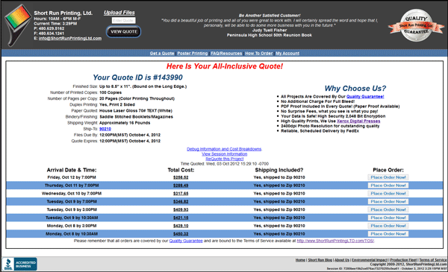Open the Poster Printing menu item
This screenshot has width=448, height=272.
(193, 54)
